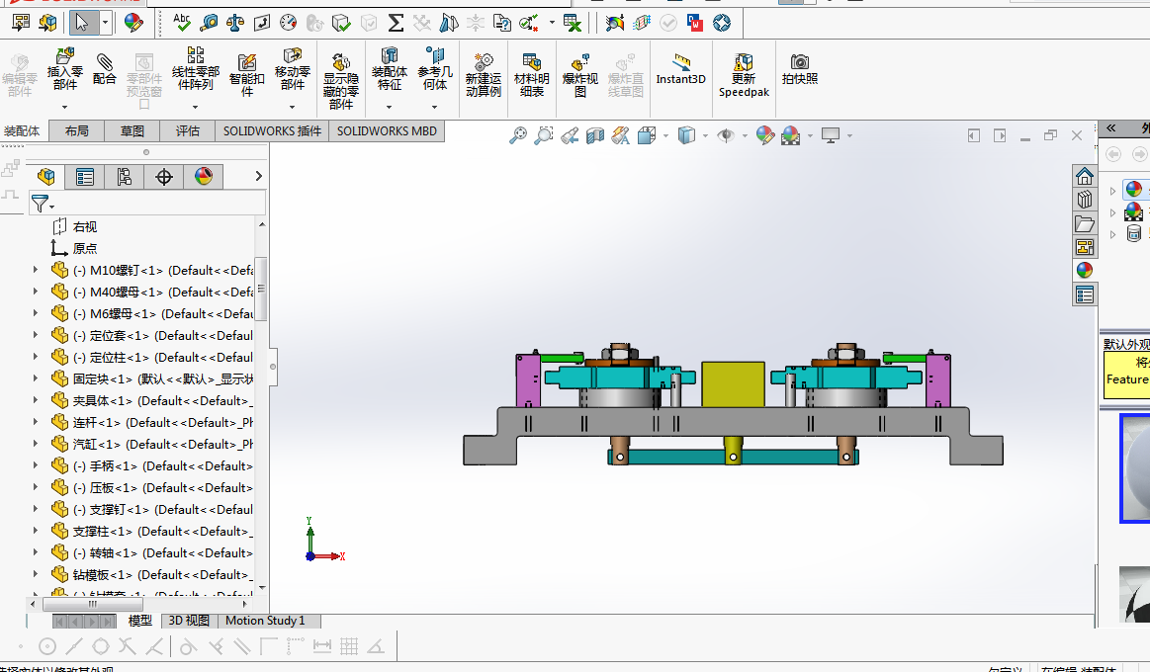Click the Insert Components button

tap(64, 70)
